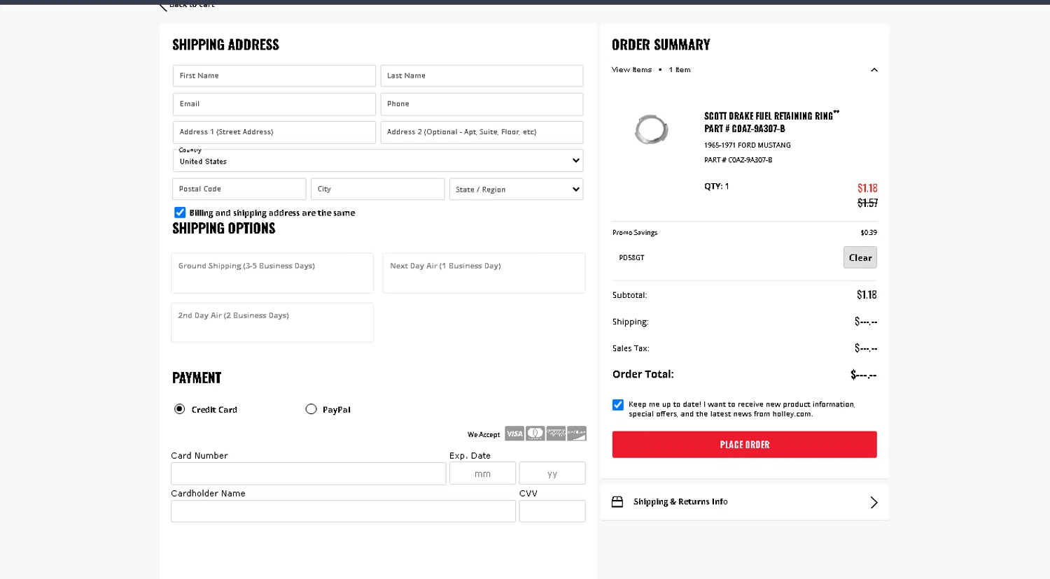Click the Mastercard icon
The image size is (1050, 579).
click(x=535, y=434)
